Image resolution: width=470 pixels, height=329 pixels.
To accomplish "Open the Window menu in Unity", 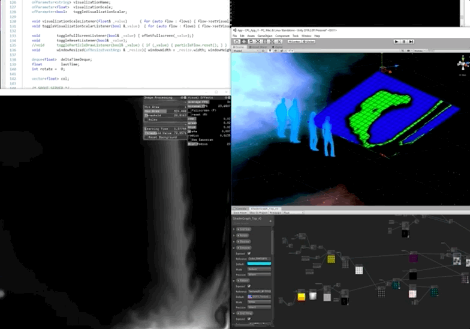I will click(306, 36).
